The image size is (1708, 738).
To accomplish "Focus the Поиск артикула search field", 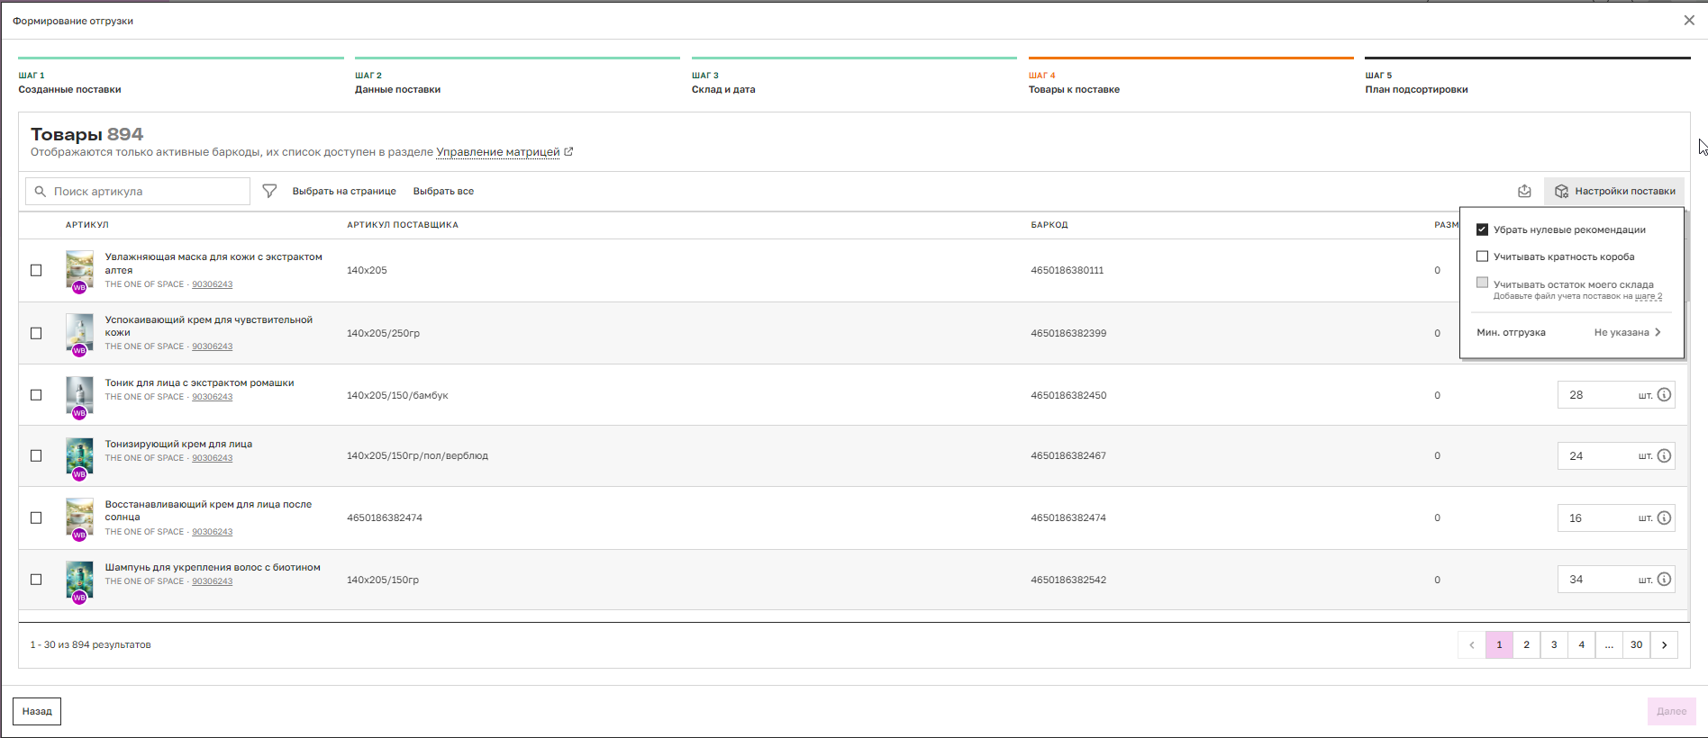I will 138,191.
